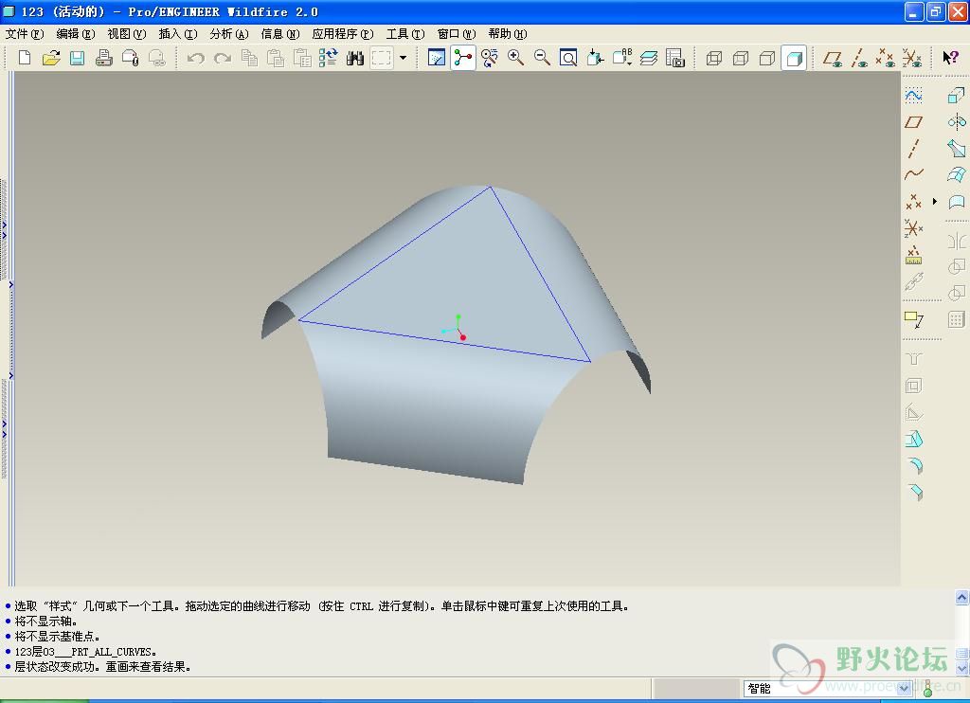Click the 将不显示基准点 message line
This screenshot has width=970, height=703.
[x=57, y=636]
